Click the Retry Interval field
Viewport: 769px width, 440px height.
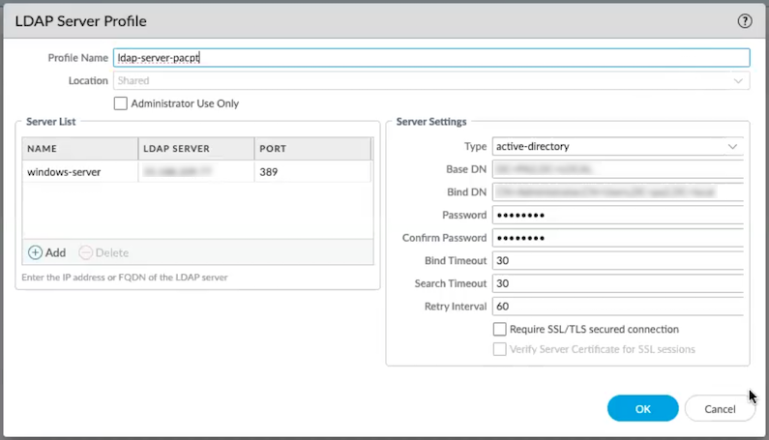(617, 306)
